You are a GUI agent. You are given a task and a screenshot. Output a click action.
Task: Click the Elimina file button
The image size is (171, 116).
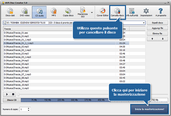(x=157, y=34)
